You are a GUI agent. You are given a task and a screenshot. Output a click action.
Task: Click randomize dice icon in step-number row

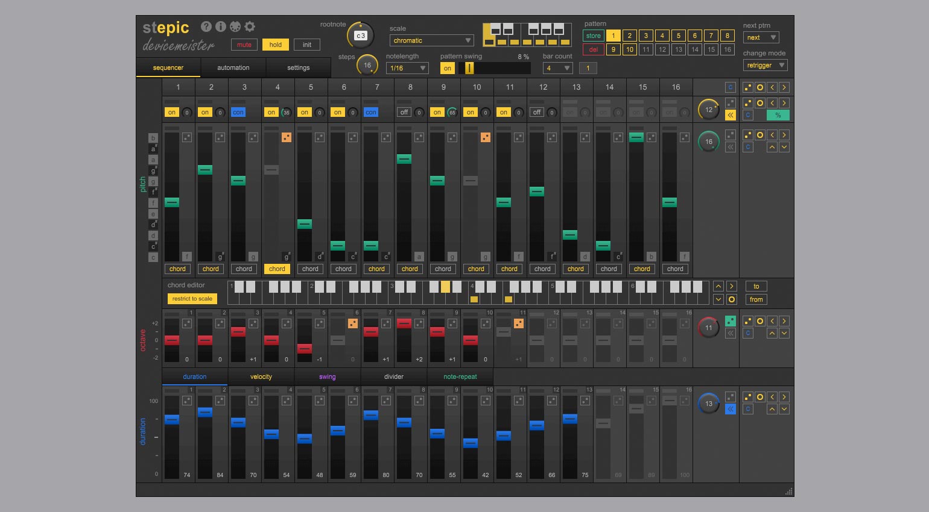[748, 87]
